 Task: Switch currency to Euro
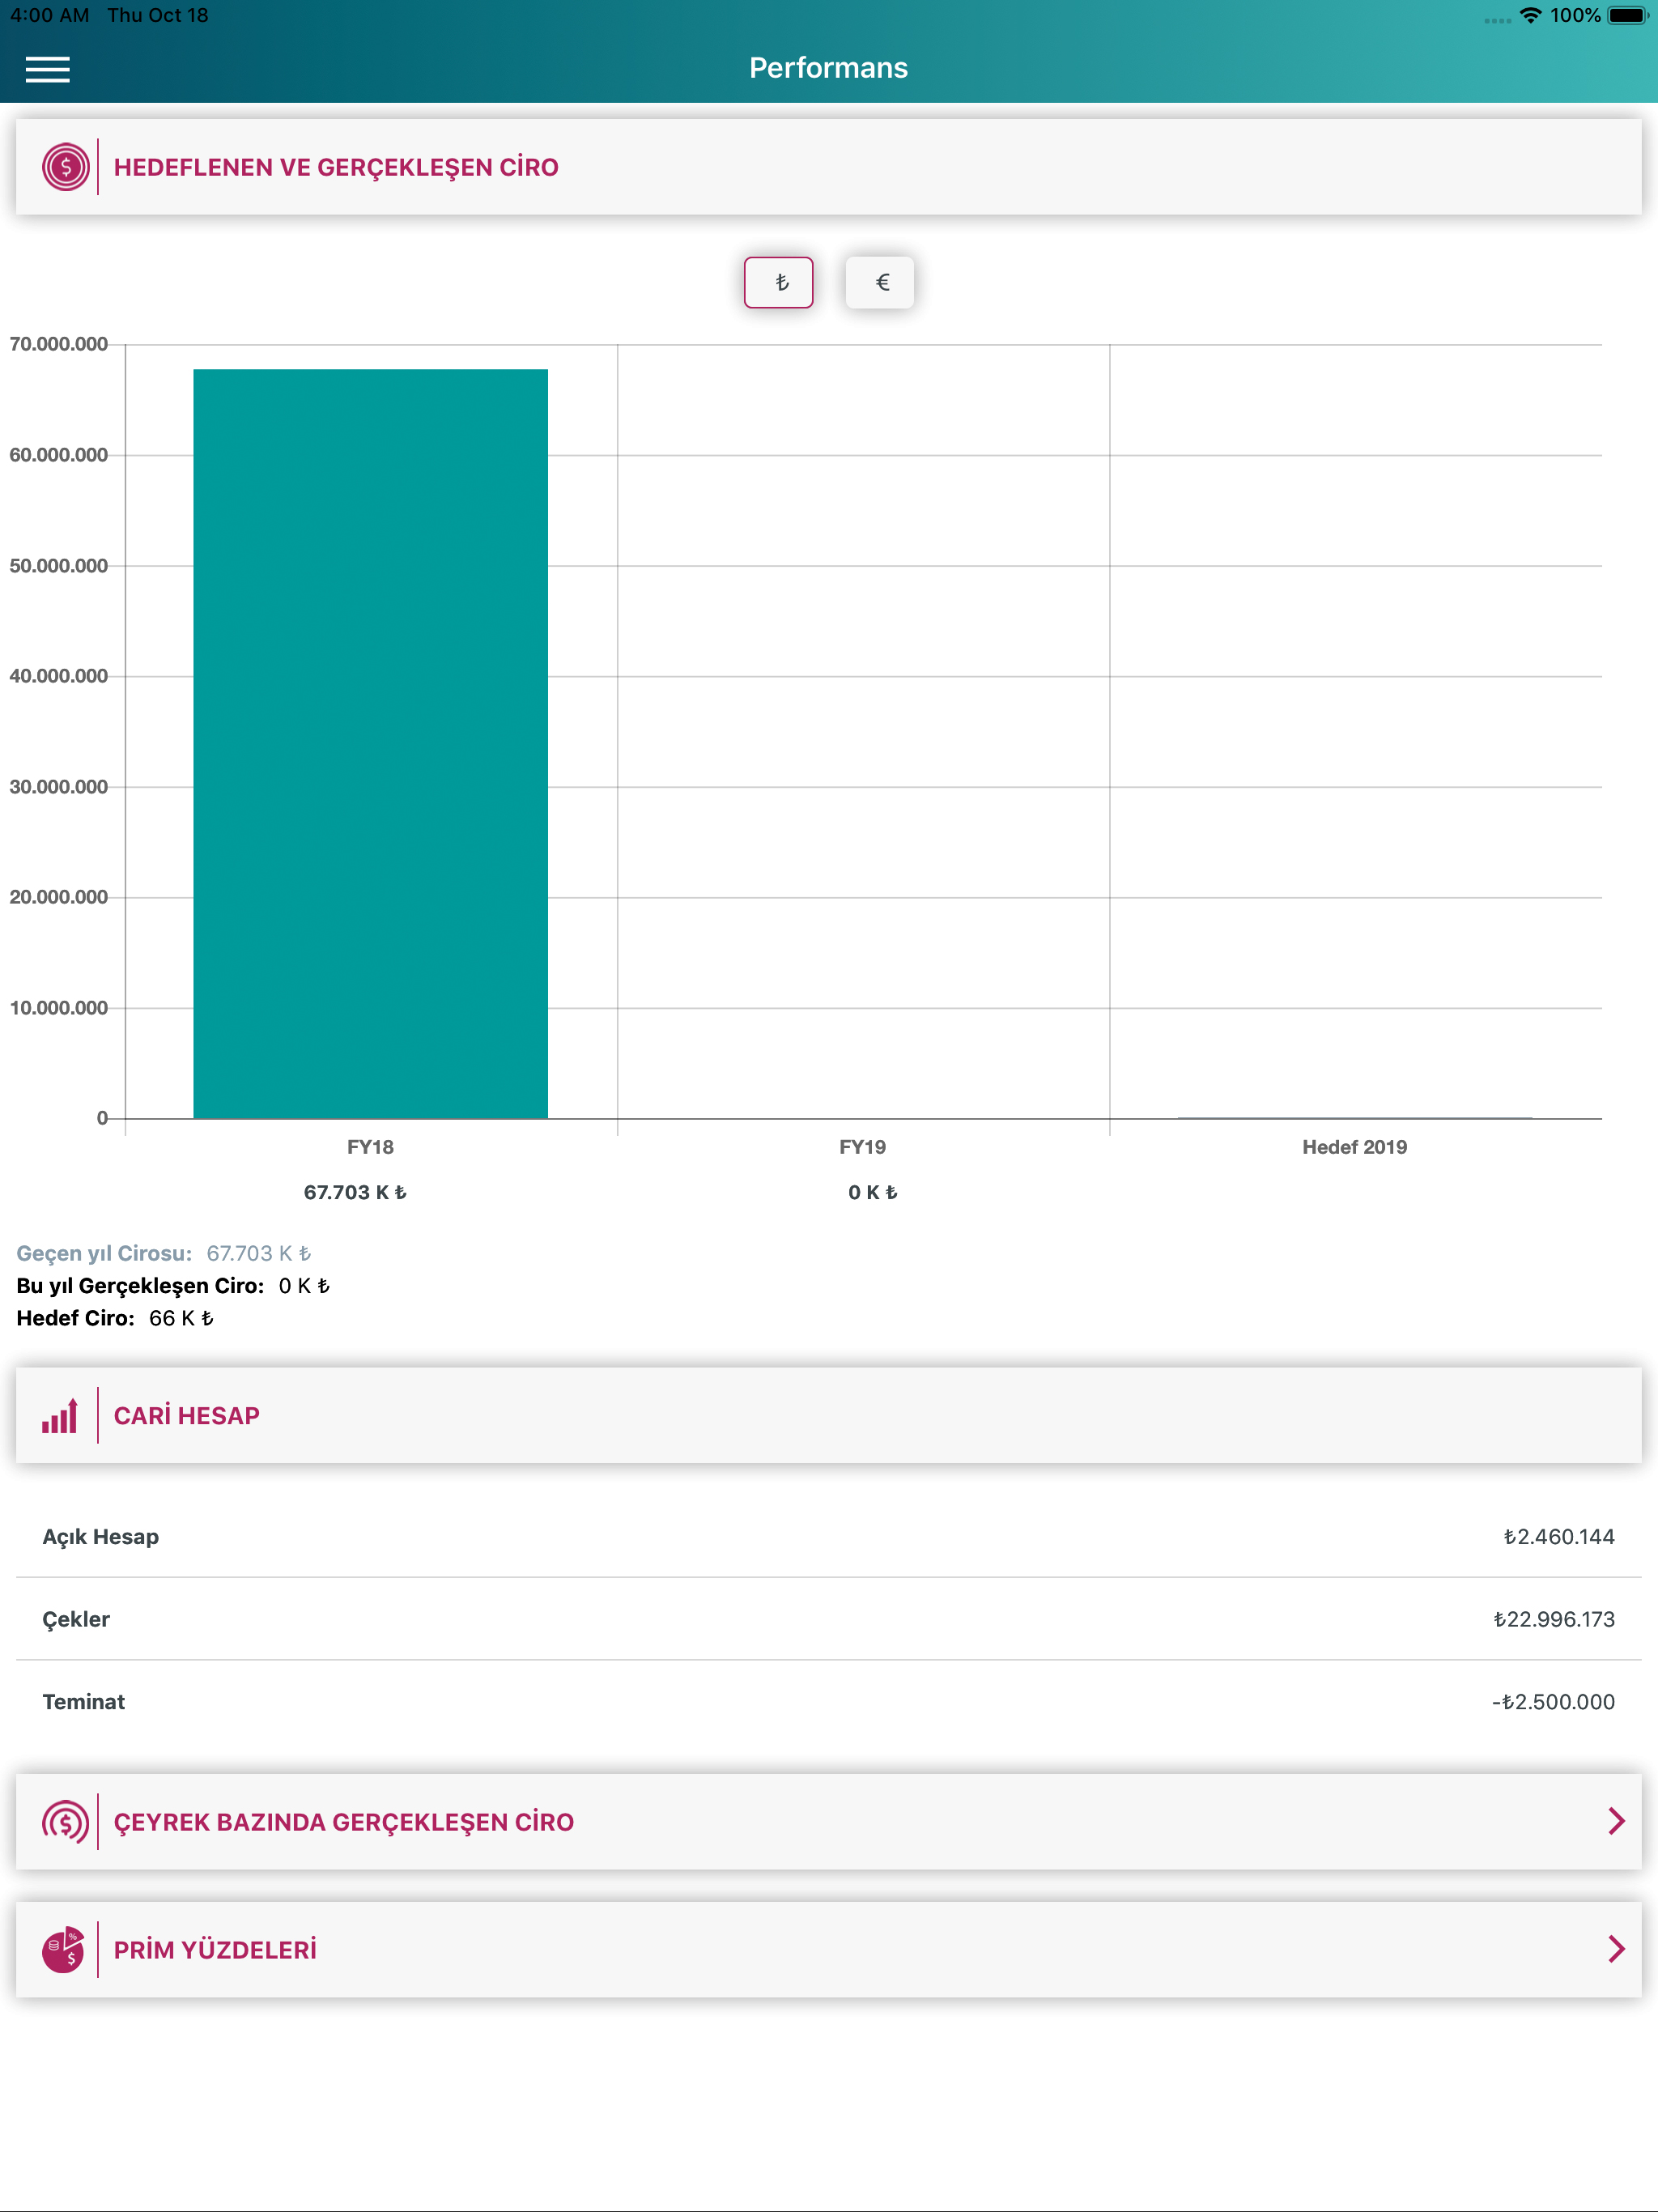pyautogui.click(x=880, y=283)
